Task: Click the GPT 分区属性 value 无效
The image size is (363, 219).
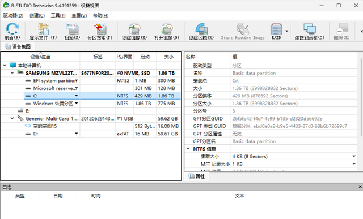Action: [237, 134]
